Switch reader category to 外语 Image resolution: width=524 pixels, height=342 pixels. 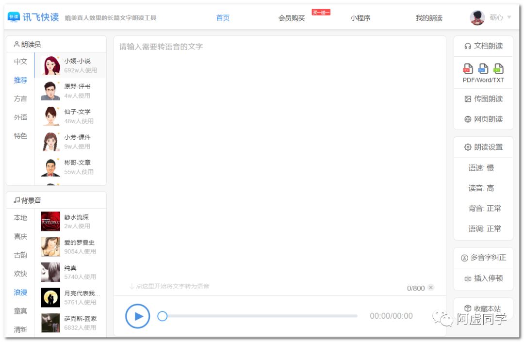(20, 117)
